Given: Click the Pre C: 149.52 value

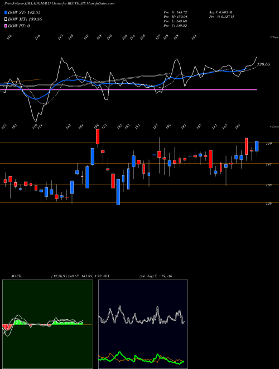Looking at the screenshot, I should (x=175, y=26).
